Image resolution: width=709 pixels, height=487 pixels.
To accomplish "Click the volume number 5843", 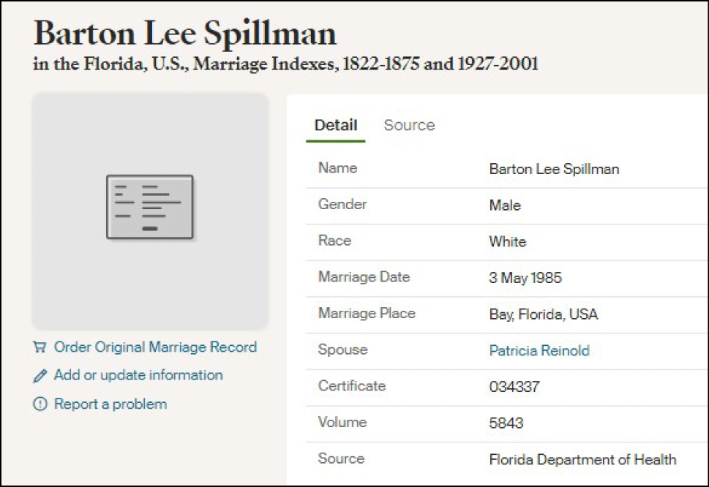I will [x=506, y=423].
